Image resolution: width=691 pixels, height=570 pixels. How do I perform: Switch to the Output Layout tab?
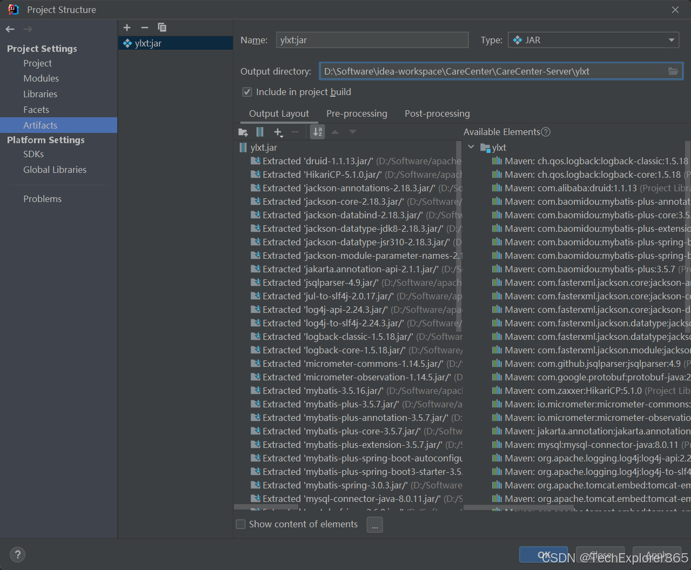279,113
